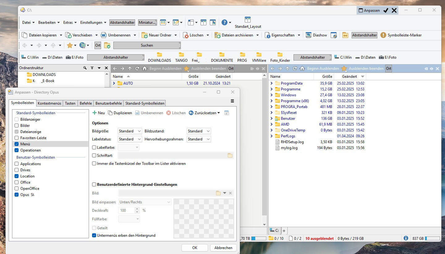Screen dimensions: 445x254
Task: Open the Einstellungen menu
Action: click(93, 23)
